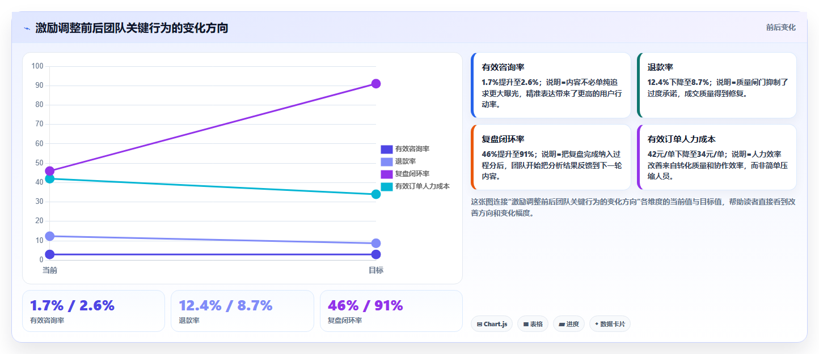Image resolution: width=819 pixels, height=354 pixels.
Task: Open the 有效咨询率 explanation card
Action: (551, 85)
